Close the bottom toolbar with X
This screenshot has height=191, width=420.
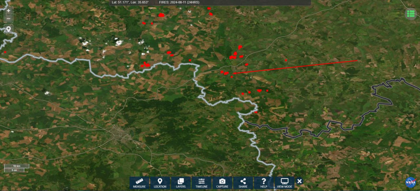299,181
